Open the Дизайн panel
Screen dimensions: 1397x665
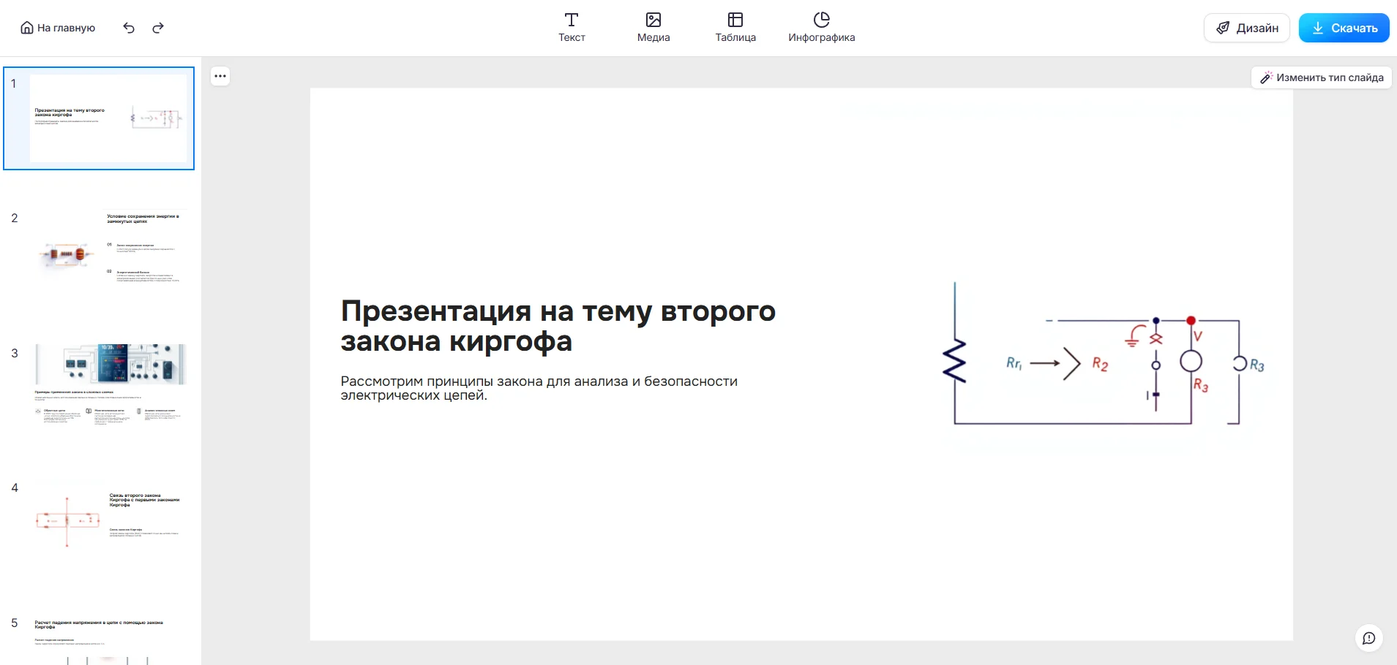tap(1247, 28)
